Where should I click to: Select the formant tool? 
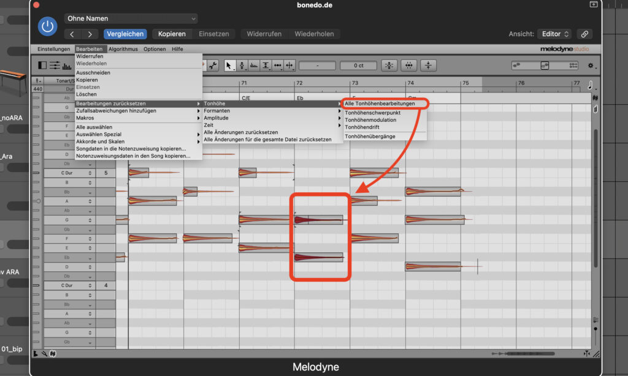pos(253,66)
